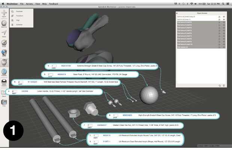Select the last highlighted Object Browser row

click(x=201, y=47)
